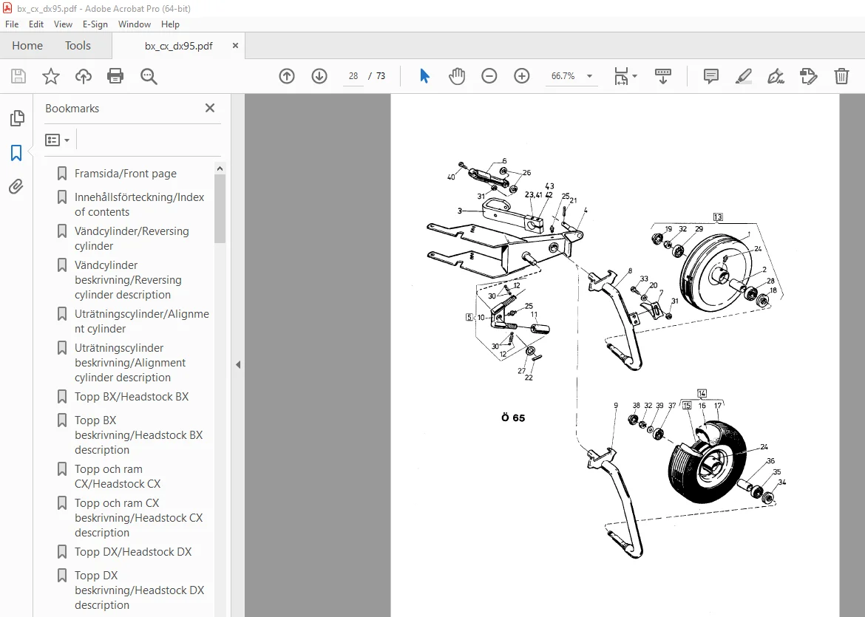This screenshot has height=617, width=865.
Task: Switch to the Home tab
Action: tap(27, 46)
